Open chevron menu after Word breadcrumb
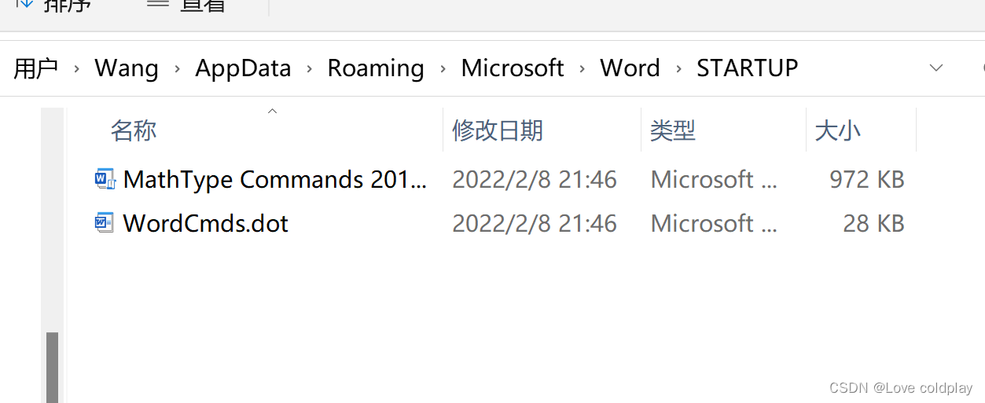The image size is (985, 403). [x=678, y=69]
